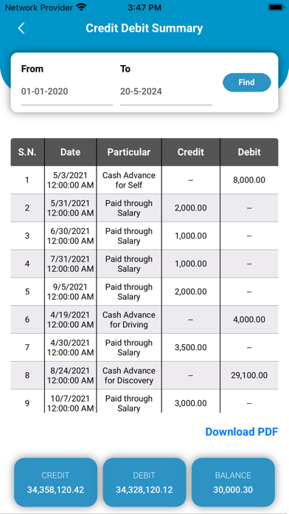Tap the BALANCE total card

tap(233, 482)
